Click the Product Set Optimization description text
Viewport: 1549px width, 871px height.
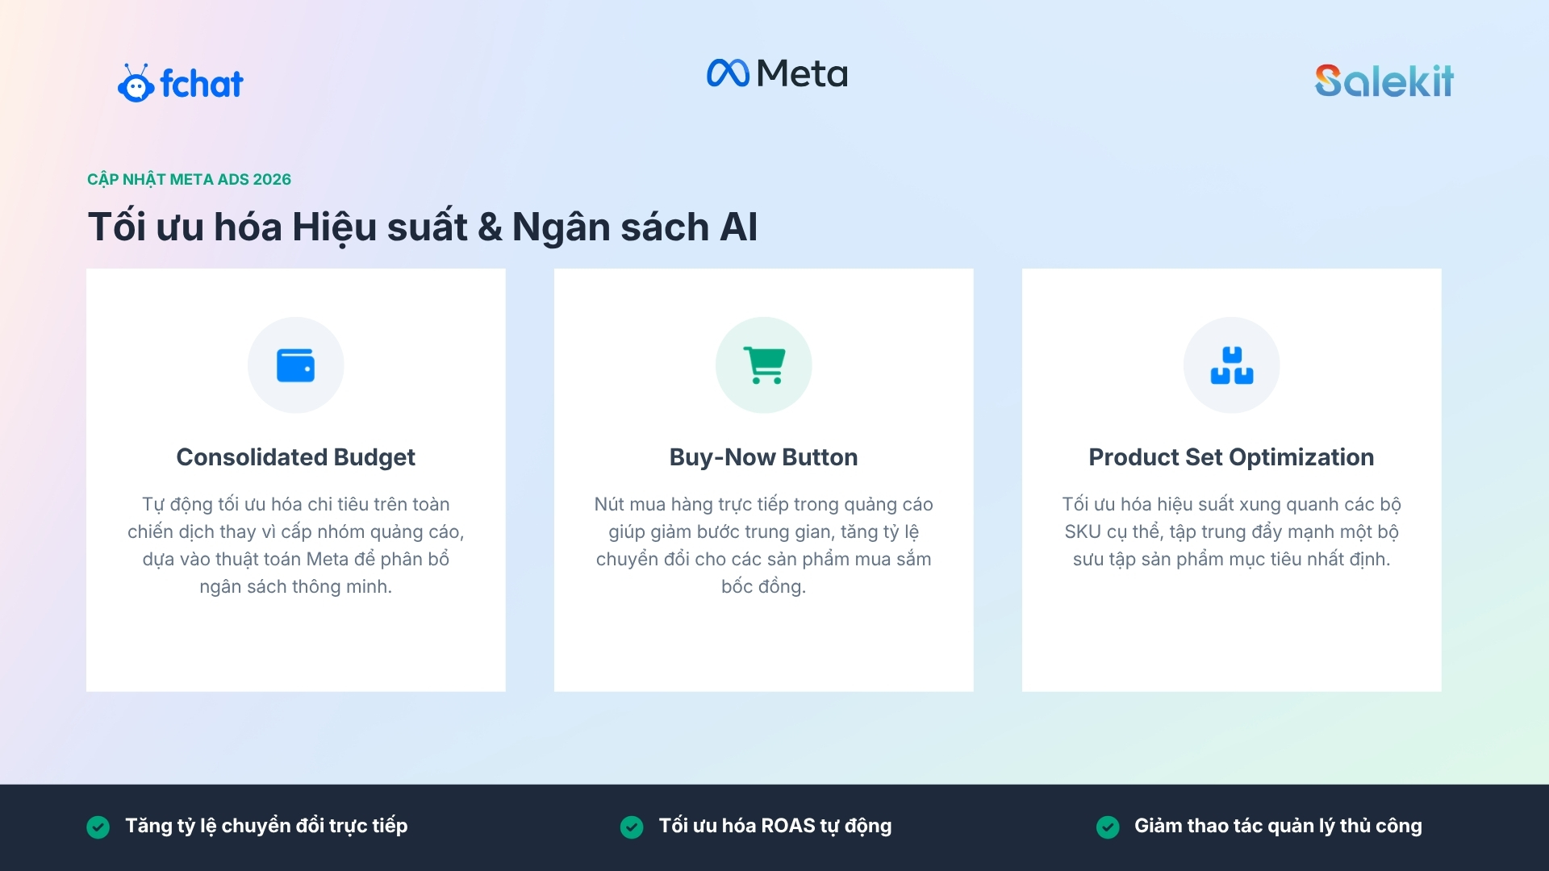pos(1231,531)
